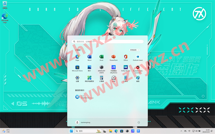
Task: Open Excel in pinned apps
Action: [x=102, y=58]
